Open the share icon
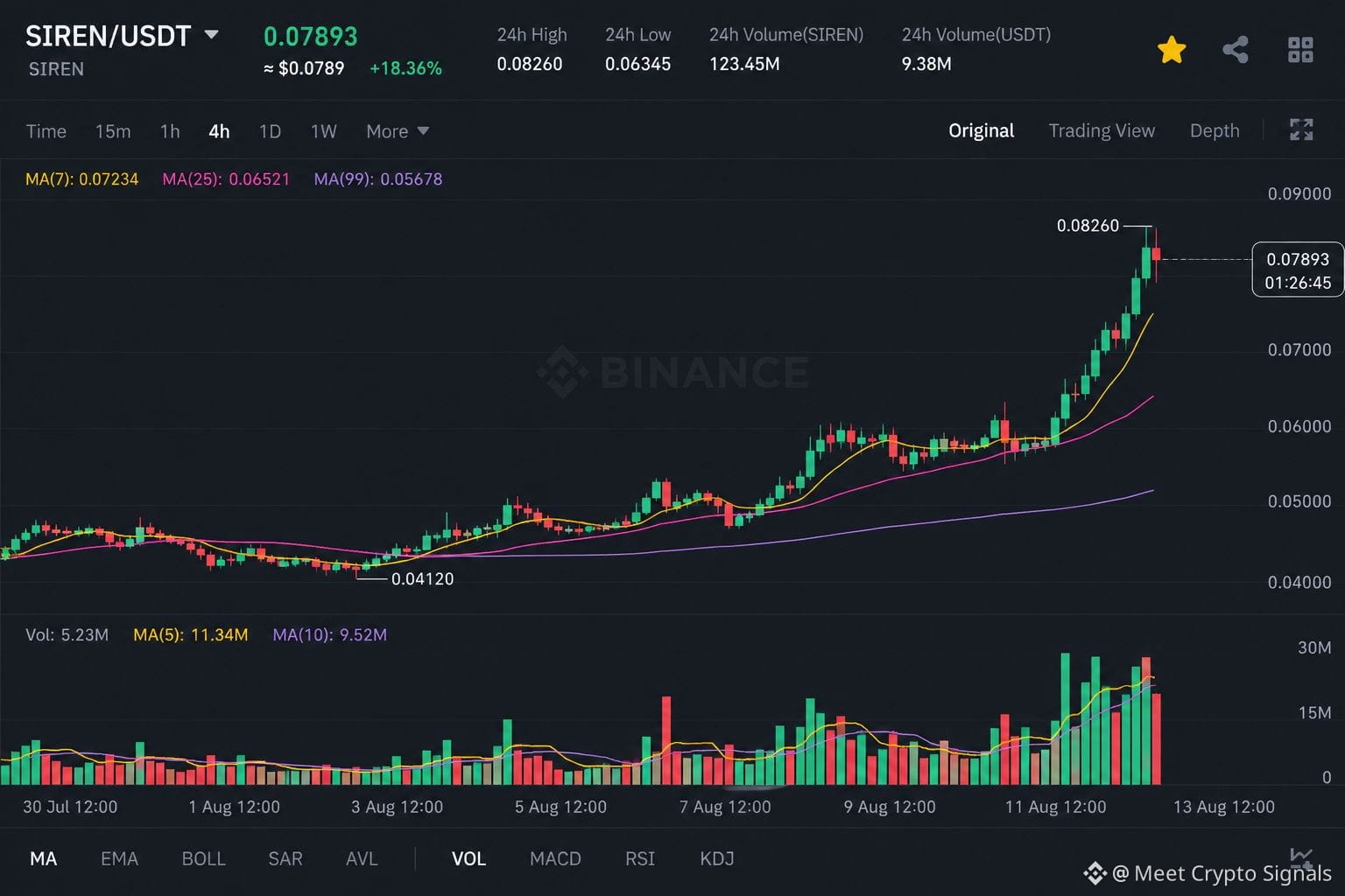 1236,50
